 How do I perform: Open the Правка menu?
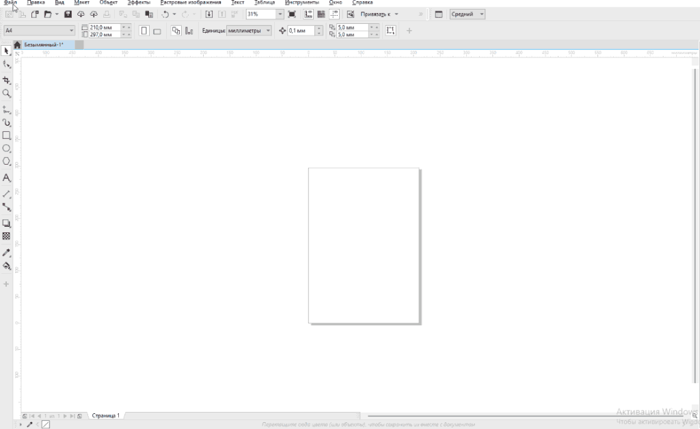36,3
